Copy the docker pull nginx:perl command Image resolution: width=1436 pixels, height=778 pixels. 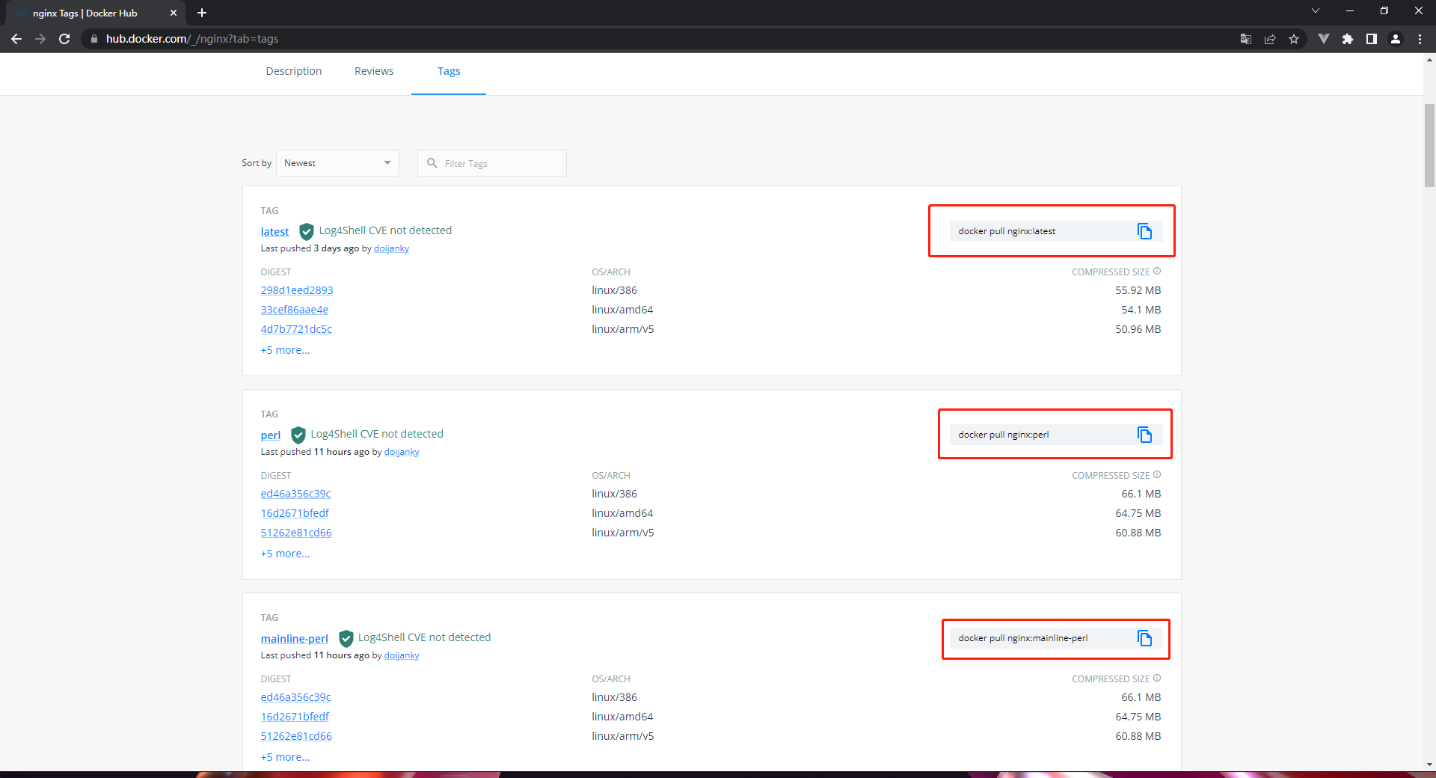[1144, 435]
